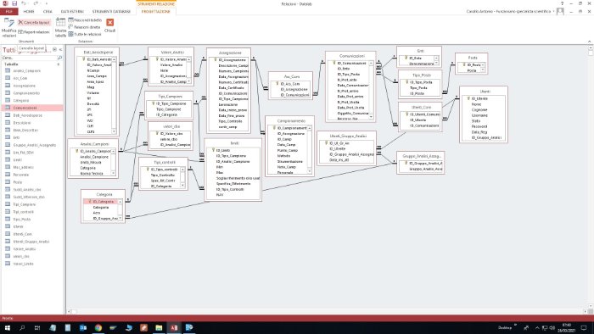
Task: Switch to the STRUMENTI DATABASE tab
Action: coord(111,11)
